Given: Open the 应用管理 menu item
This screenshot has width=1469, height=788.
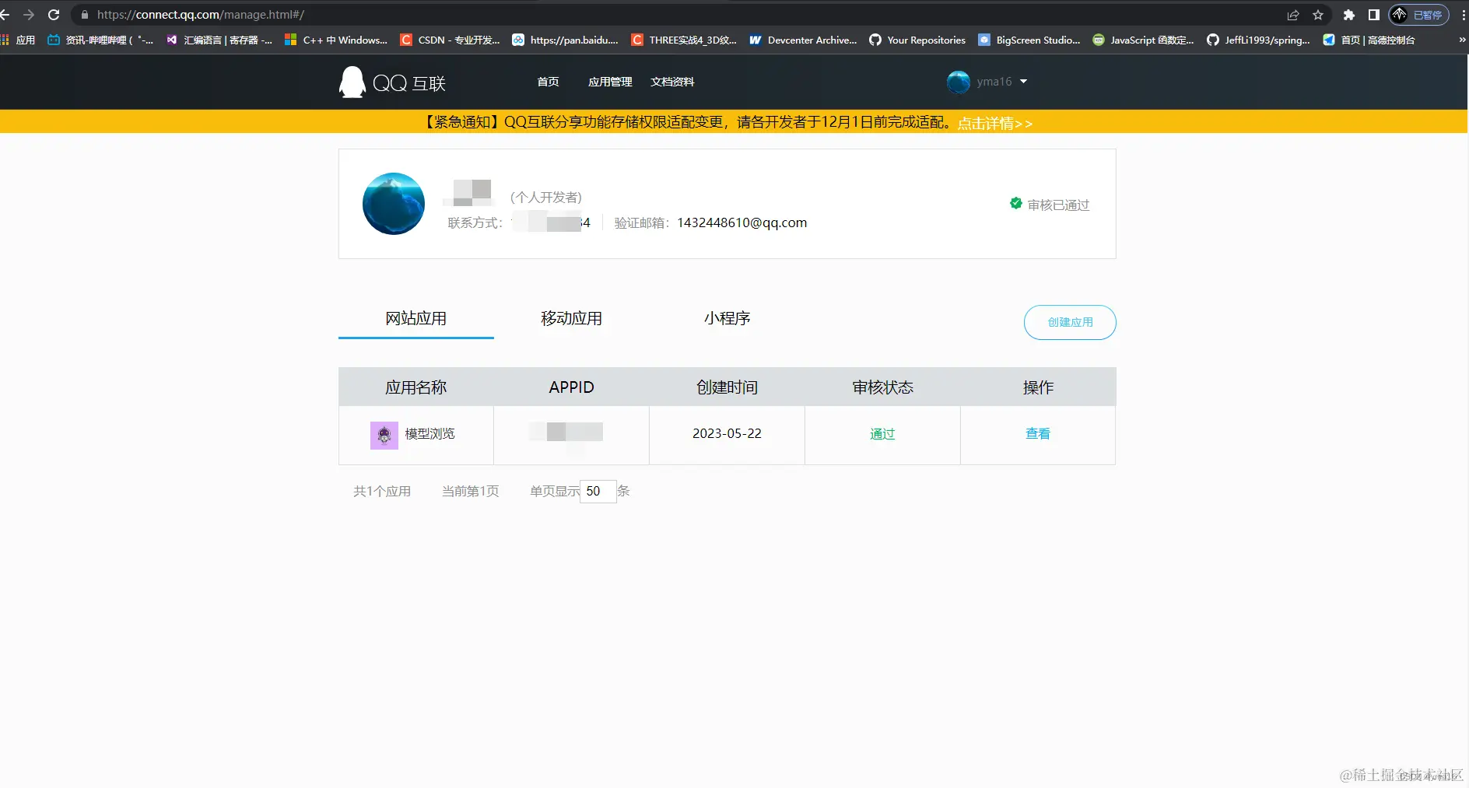Looking at the screenshot, I should (609, 81).
